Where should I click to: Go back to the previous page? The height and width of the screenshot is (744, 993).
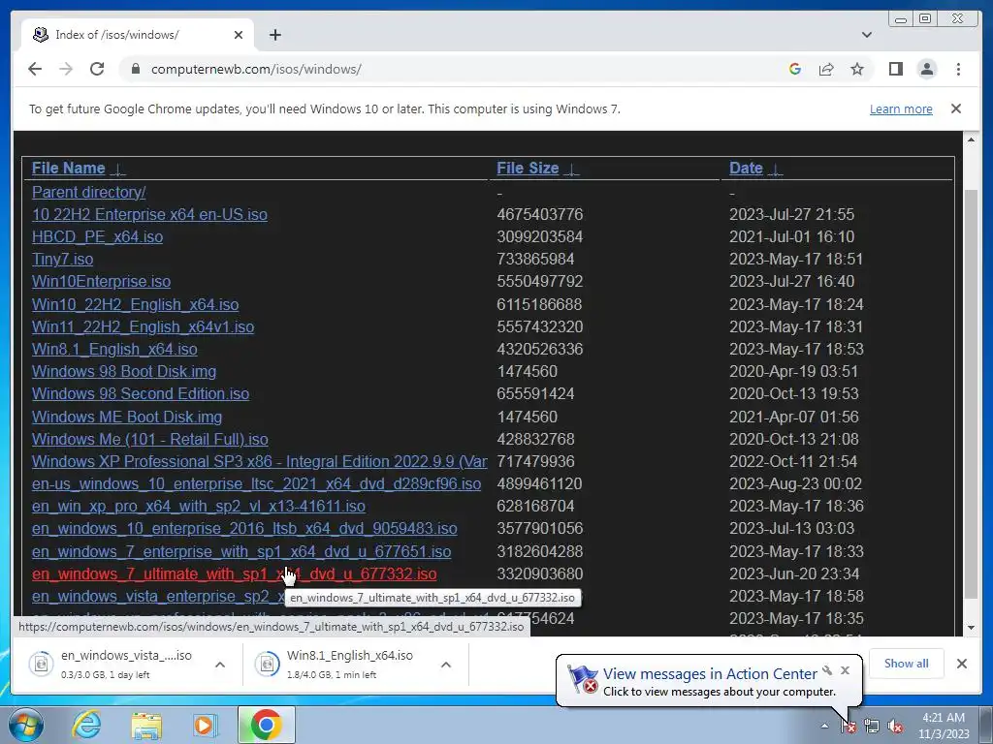[35, 69]
